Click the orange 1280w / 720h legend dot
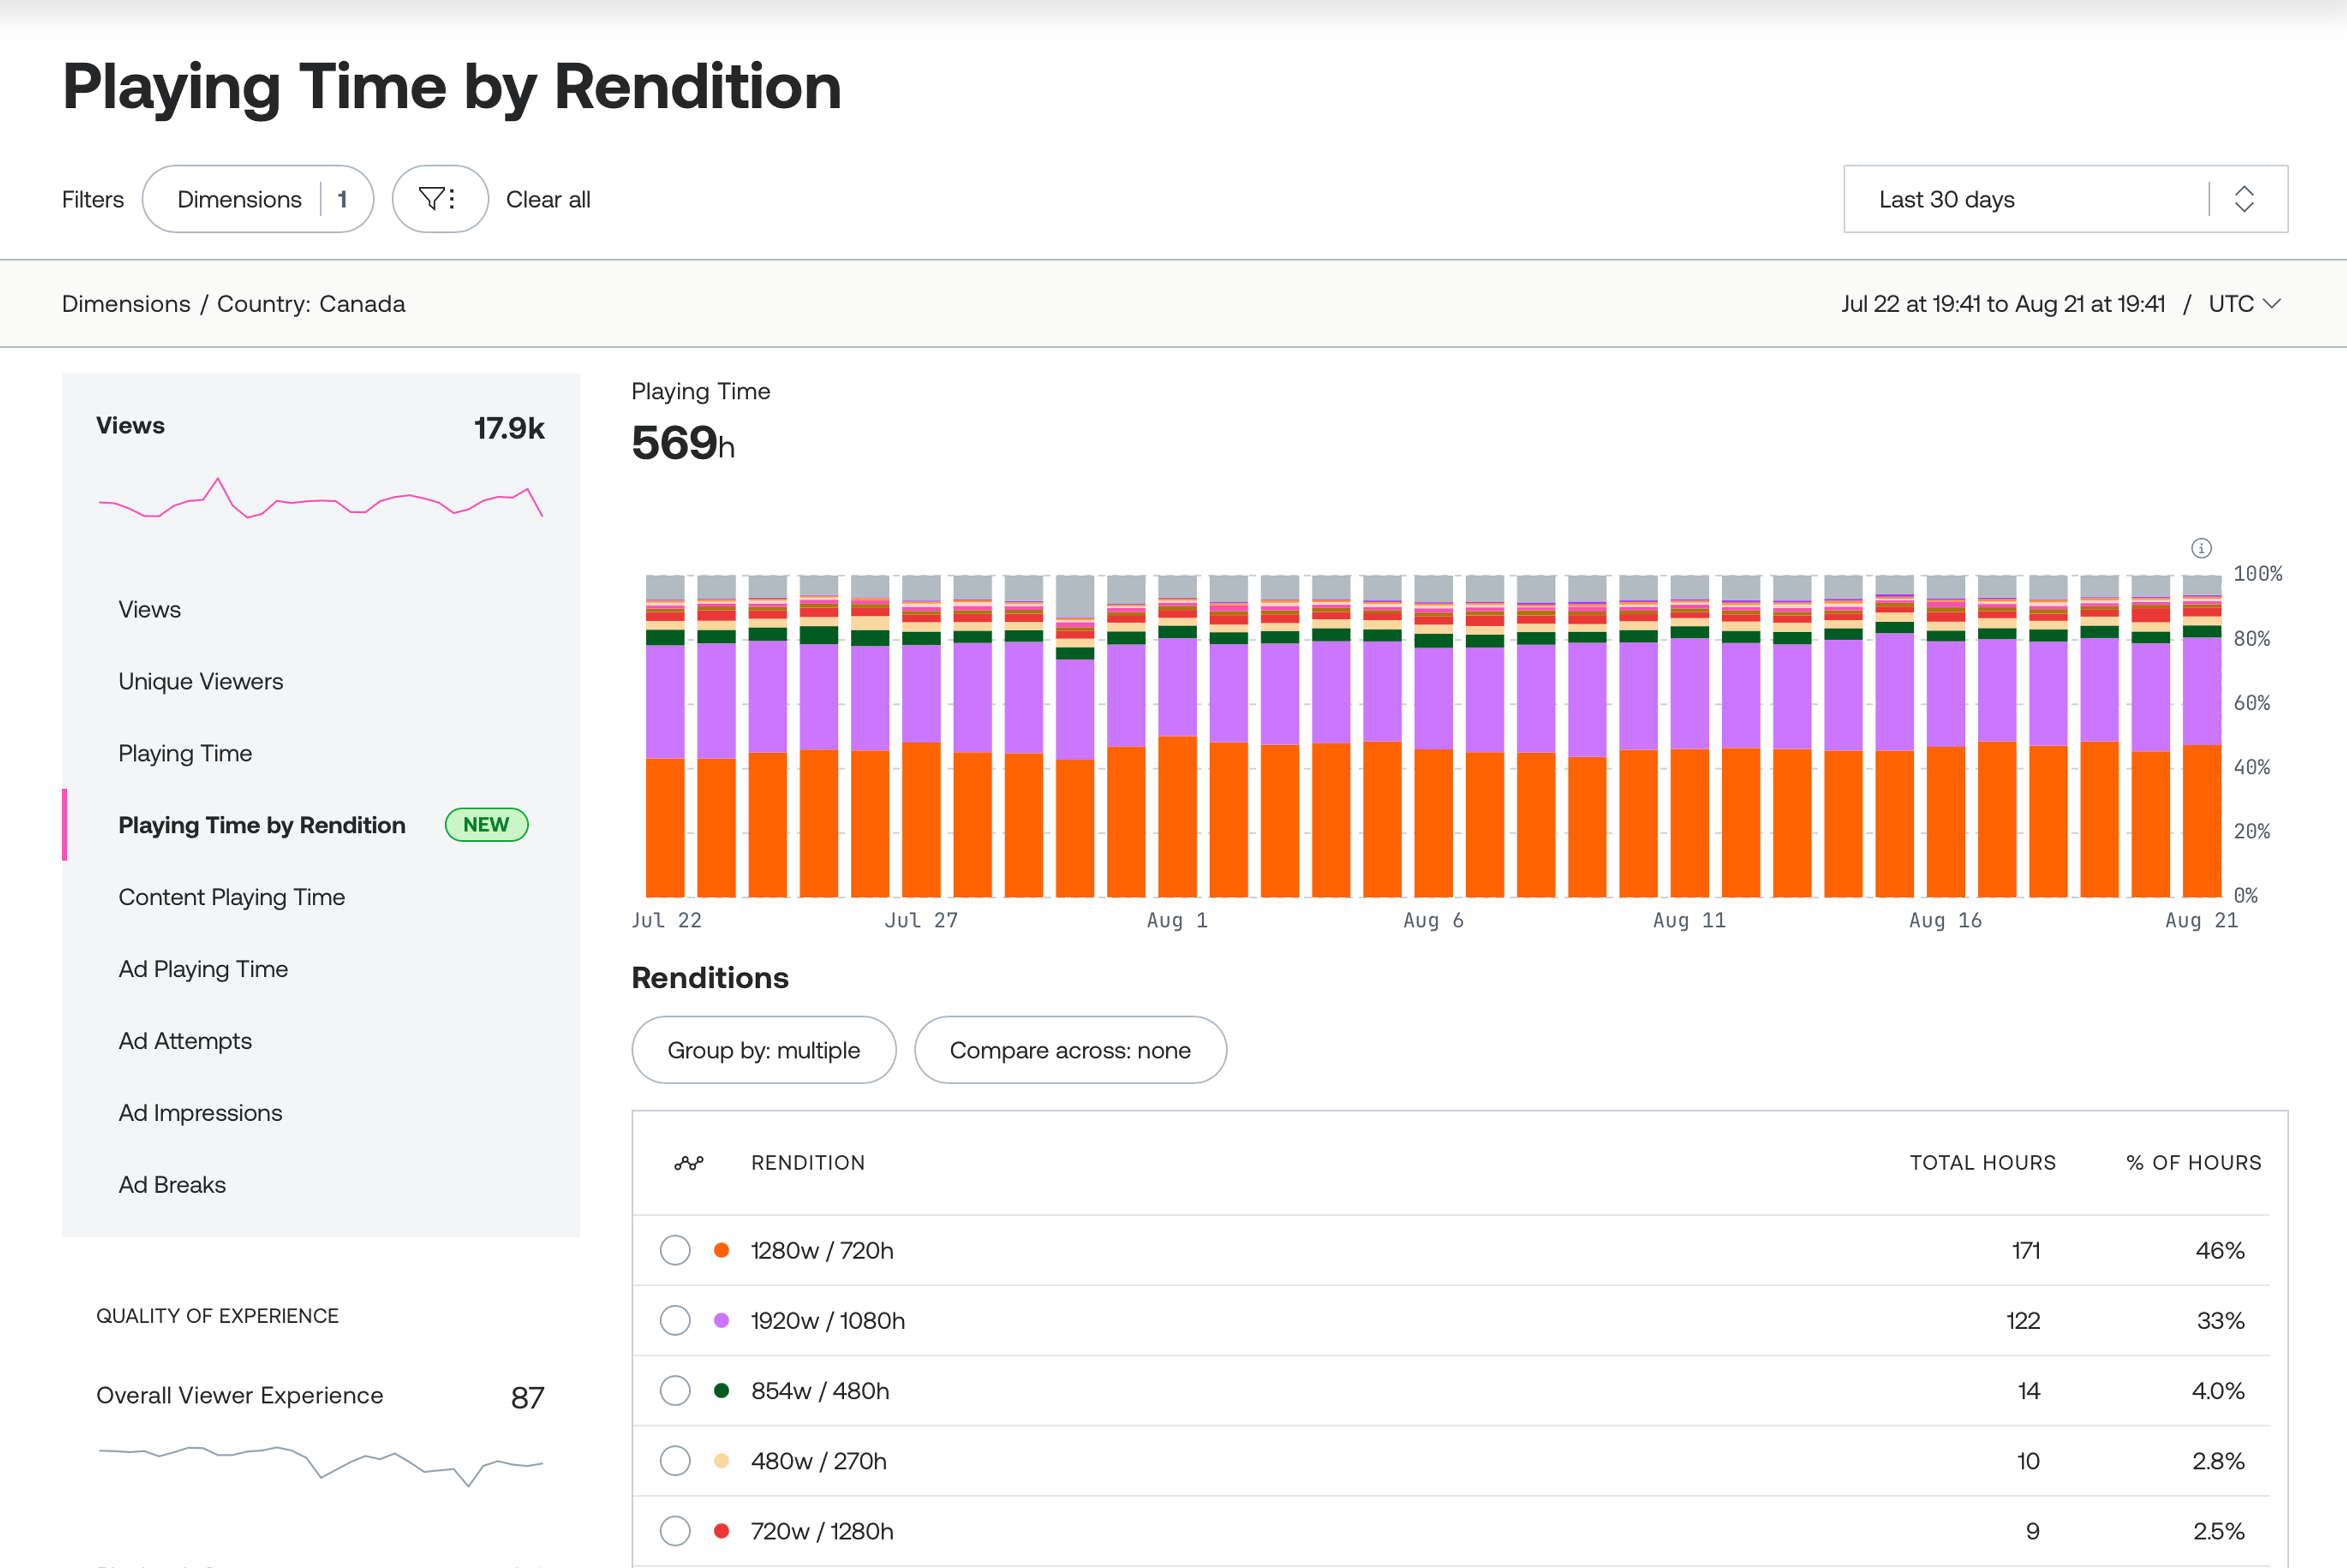Screen dimensions: 2347x1568 (x=721, y=1250)
